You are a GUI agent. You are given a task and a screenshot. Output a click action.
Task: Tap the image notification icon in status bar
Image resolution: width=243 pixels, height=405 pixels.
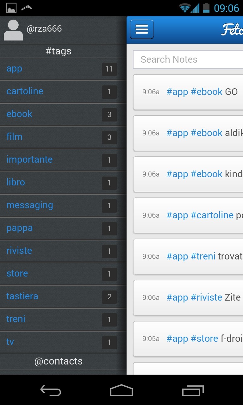(x=11, y=8)
